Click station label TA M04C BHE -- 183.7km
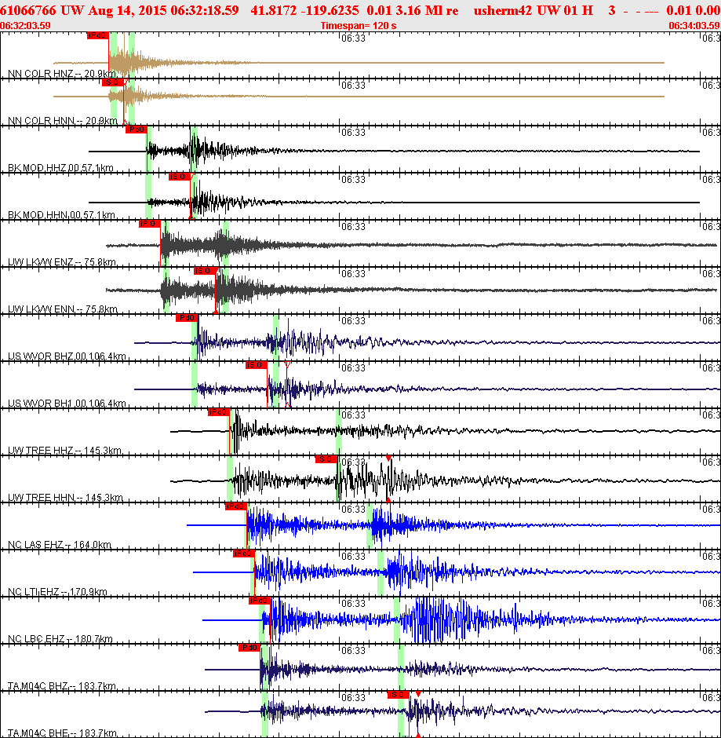Image resolution: width=721 pixels, height=738 pixels. (63, 733)
